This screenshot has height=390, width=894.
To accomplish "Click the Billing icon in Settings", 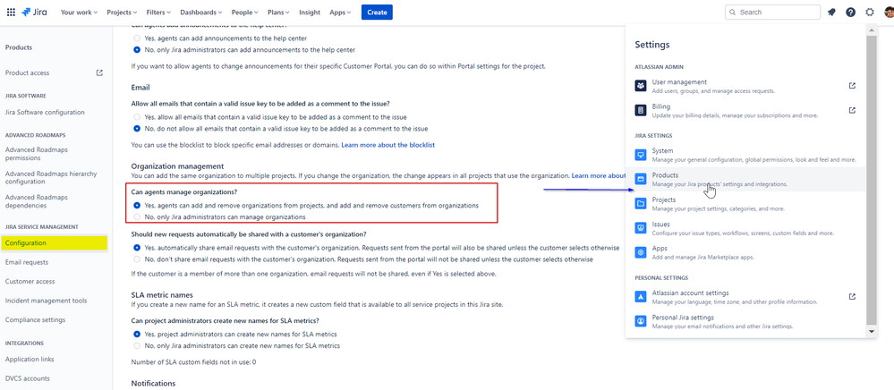I will [x=640, y=110].
